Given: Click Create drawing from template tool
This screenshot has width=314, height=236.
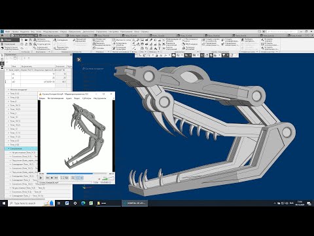Looking at the screenshot, I should tap(211, 40).
